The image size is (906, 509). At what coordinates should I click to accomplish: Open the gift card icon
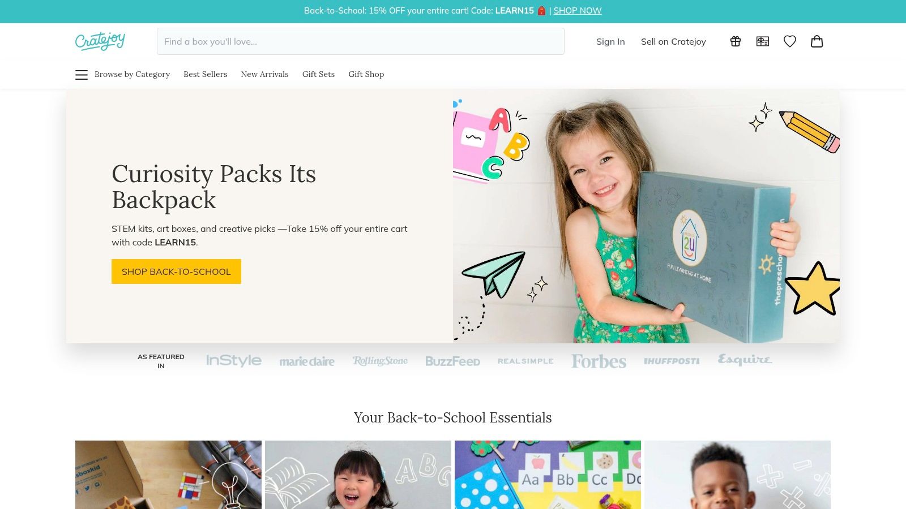[763, 41]
